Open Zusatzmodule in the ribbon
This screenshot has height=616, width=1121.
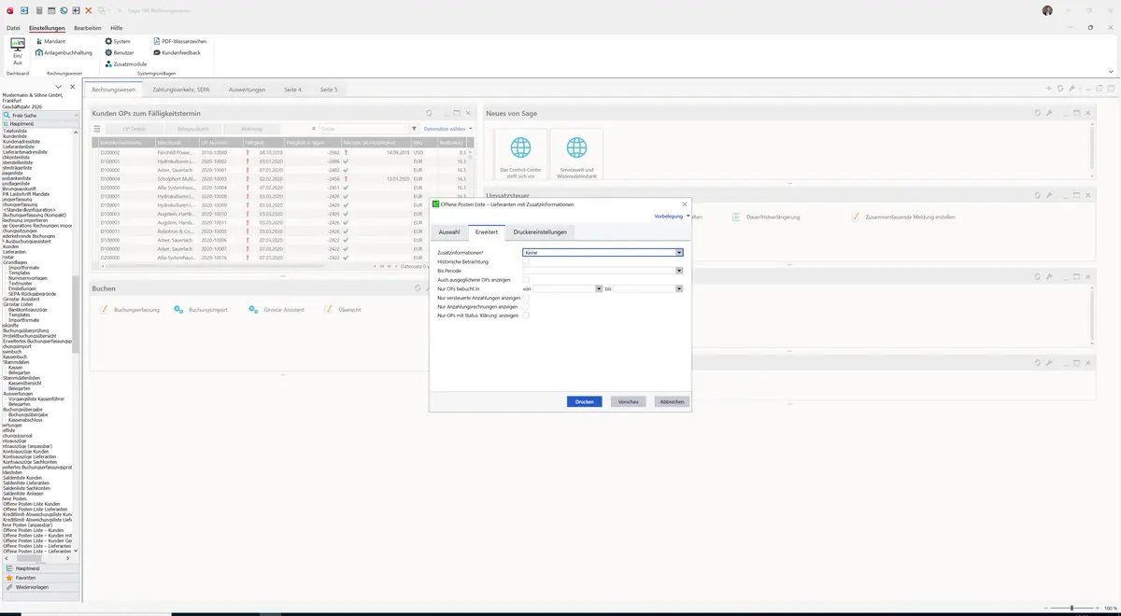point(125,63)
